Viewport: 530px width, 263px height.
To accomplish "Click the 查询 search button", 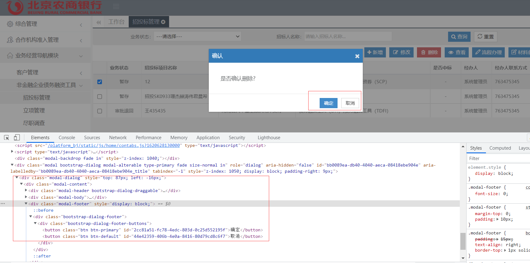I will click(x=459, y=37).
